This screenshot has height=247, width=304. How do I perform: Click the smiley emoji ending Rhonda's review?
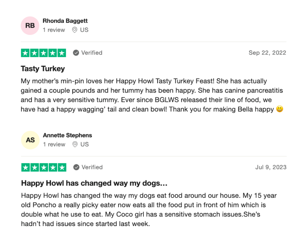tap(280, 109)
